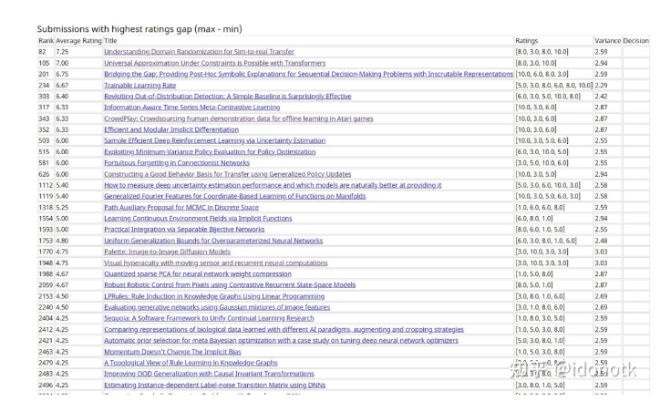
Task: Click the 'Rank' column header
Action: coord(46,41)
